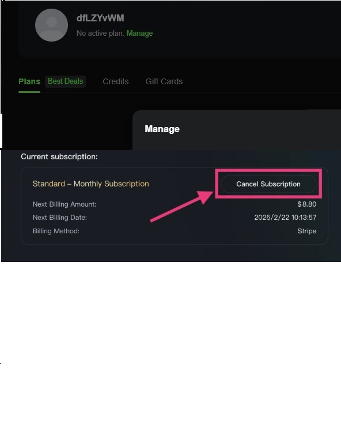This screenshot has height=430, width=341.
Task: Click the pink arrow pointing to Cancel
Action: [181, 206]
